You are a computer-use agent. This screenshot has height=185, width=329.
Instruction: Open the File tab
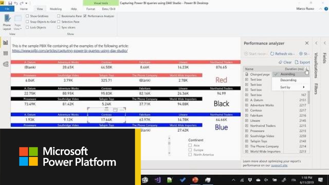7,9
